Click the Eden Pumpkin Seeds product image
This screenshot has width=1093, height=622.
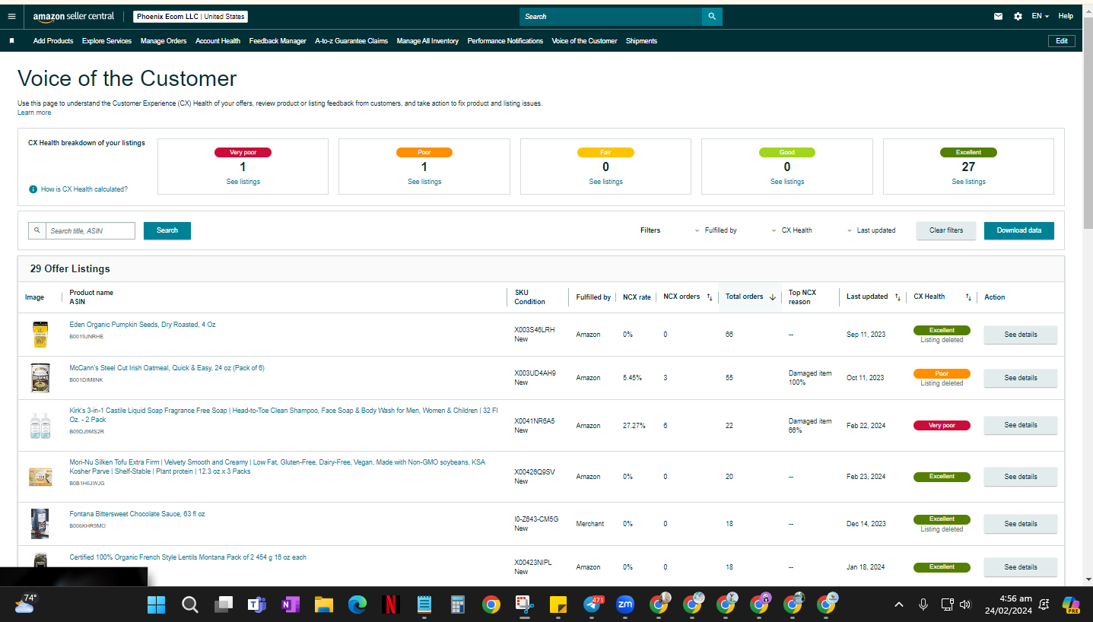[40, 335]
